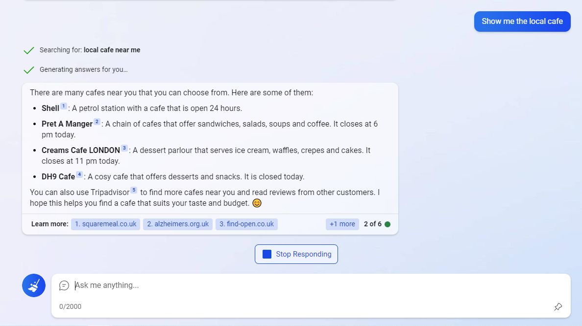Click the 2 of 6 turn counter
Screen dimensions: 582x326
[x=373, y=224]
